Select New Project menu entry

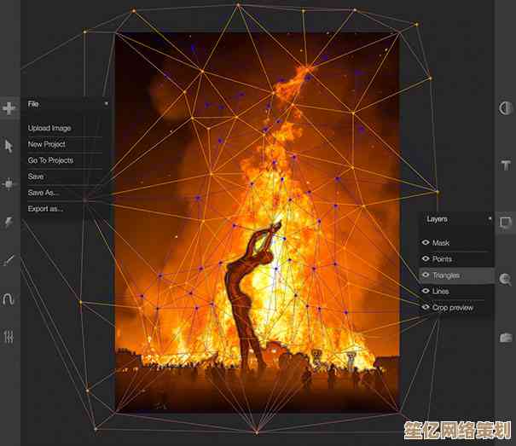(x=47, y=144)
